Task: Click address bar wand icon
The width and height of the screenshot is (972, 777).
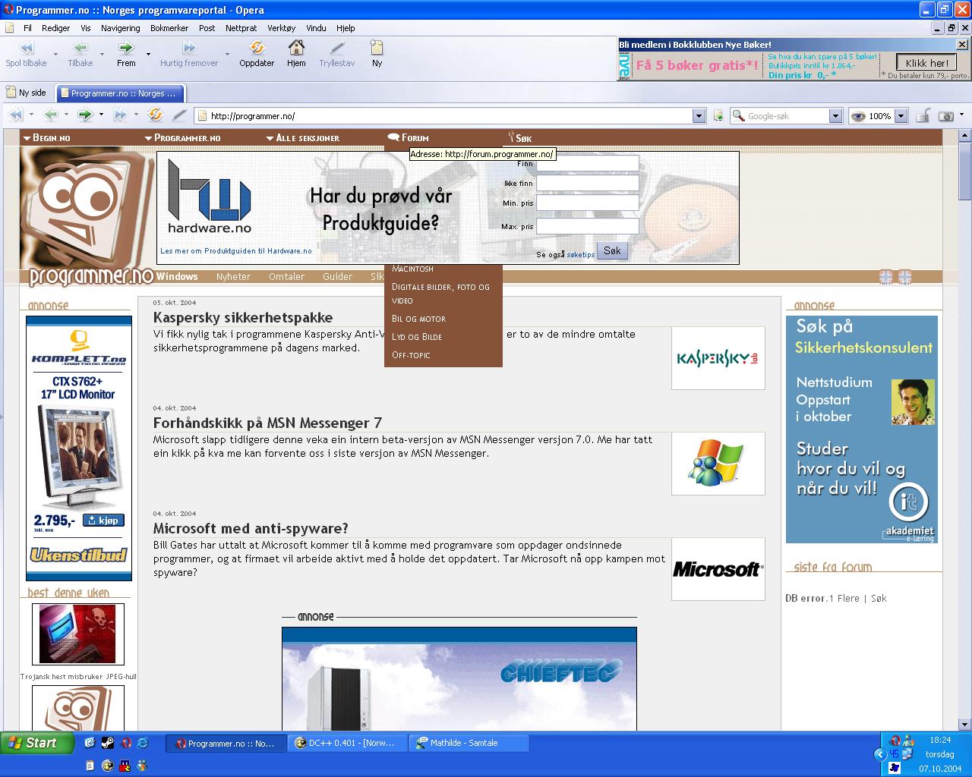Action: (179, 115)
